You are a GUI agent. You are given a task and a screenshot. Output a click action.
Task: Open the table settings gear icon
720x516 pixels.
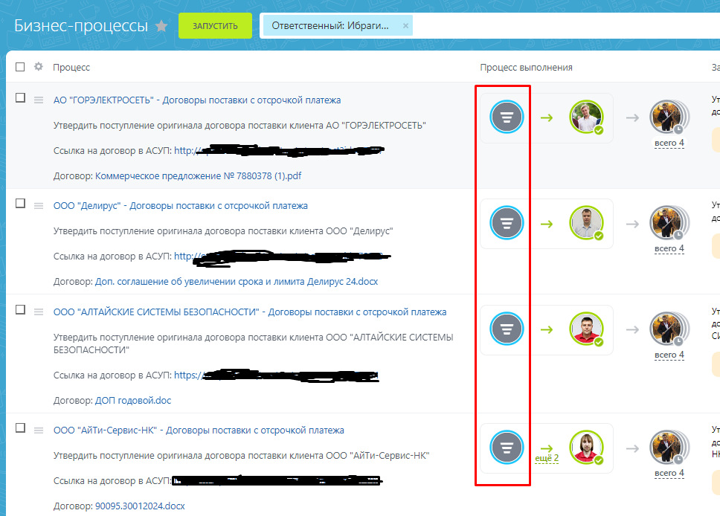[39, 67]
